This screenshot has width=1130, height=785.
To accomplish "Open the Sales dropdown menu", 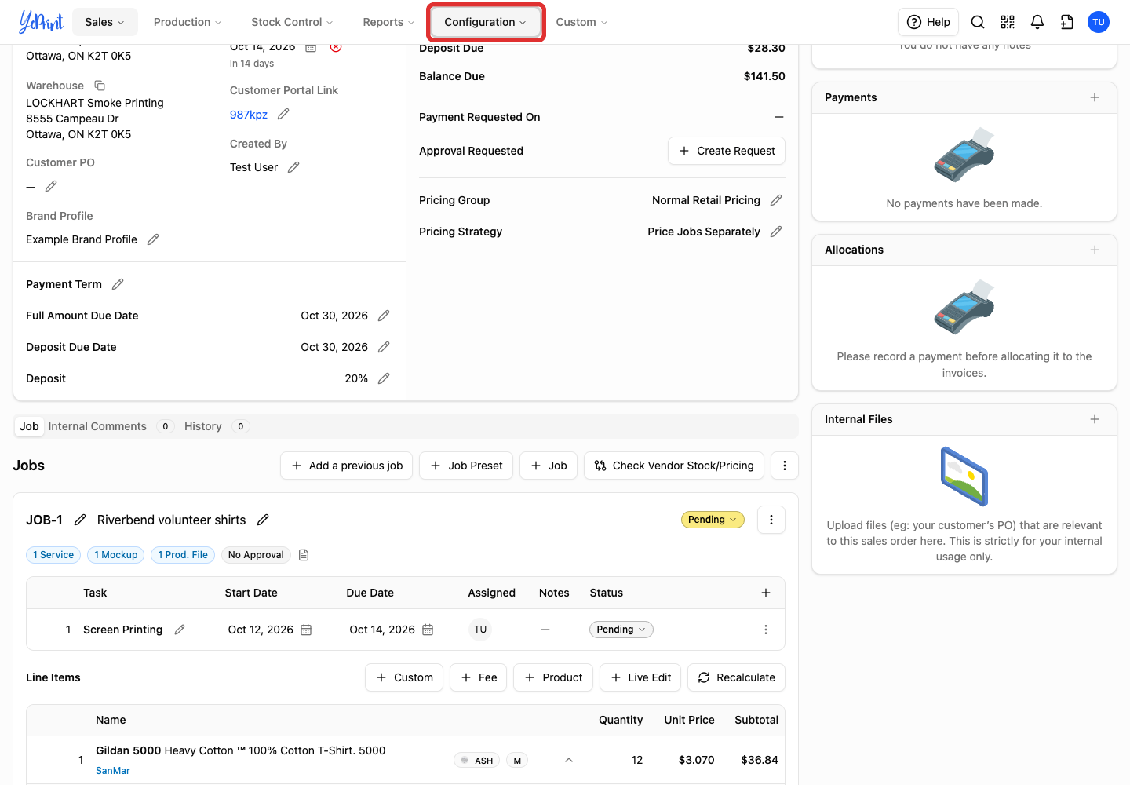I will point(105,22).
